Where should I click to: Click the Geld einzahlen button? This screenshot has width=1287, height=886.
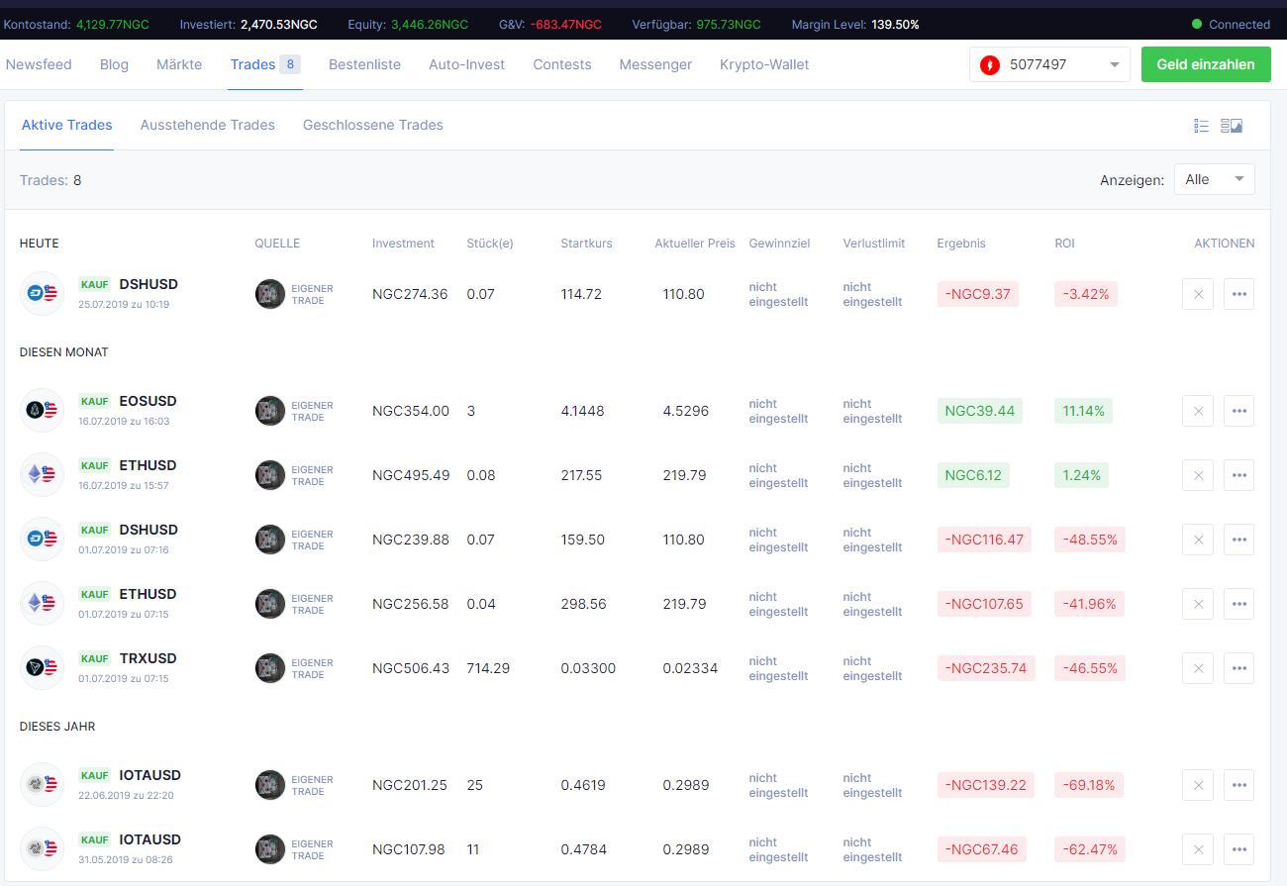[1206, 64]
